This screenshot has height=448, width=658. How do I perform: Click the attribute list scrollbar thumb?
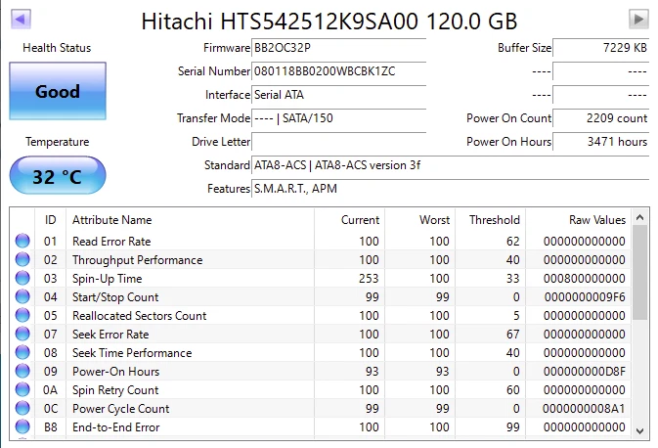pyautogui.click(x=640, y=273)
